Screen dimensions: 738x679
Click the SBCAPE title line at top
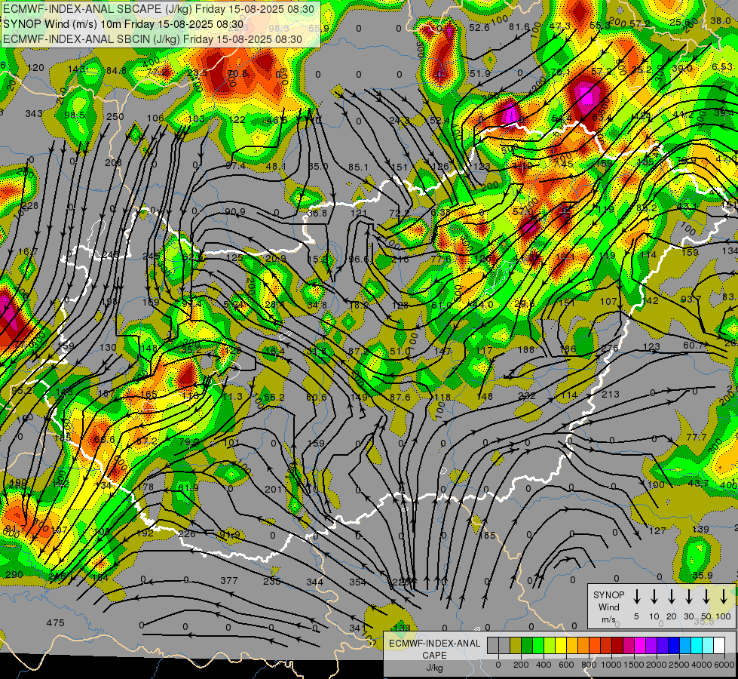[x=158, y=9]
